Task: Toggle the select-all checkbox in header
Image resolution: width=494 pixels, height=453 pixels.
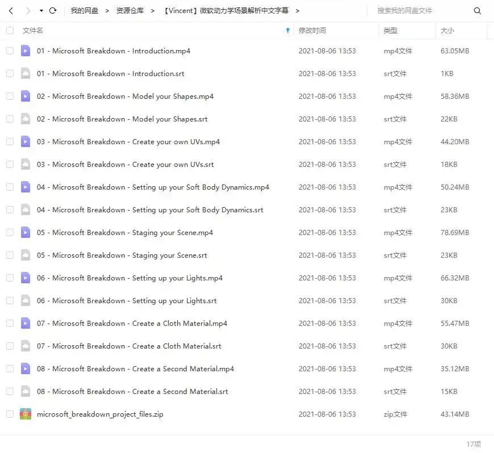Action: point(10,31)
